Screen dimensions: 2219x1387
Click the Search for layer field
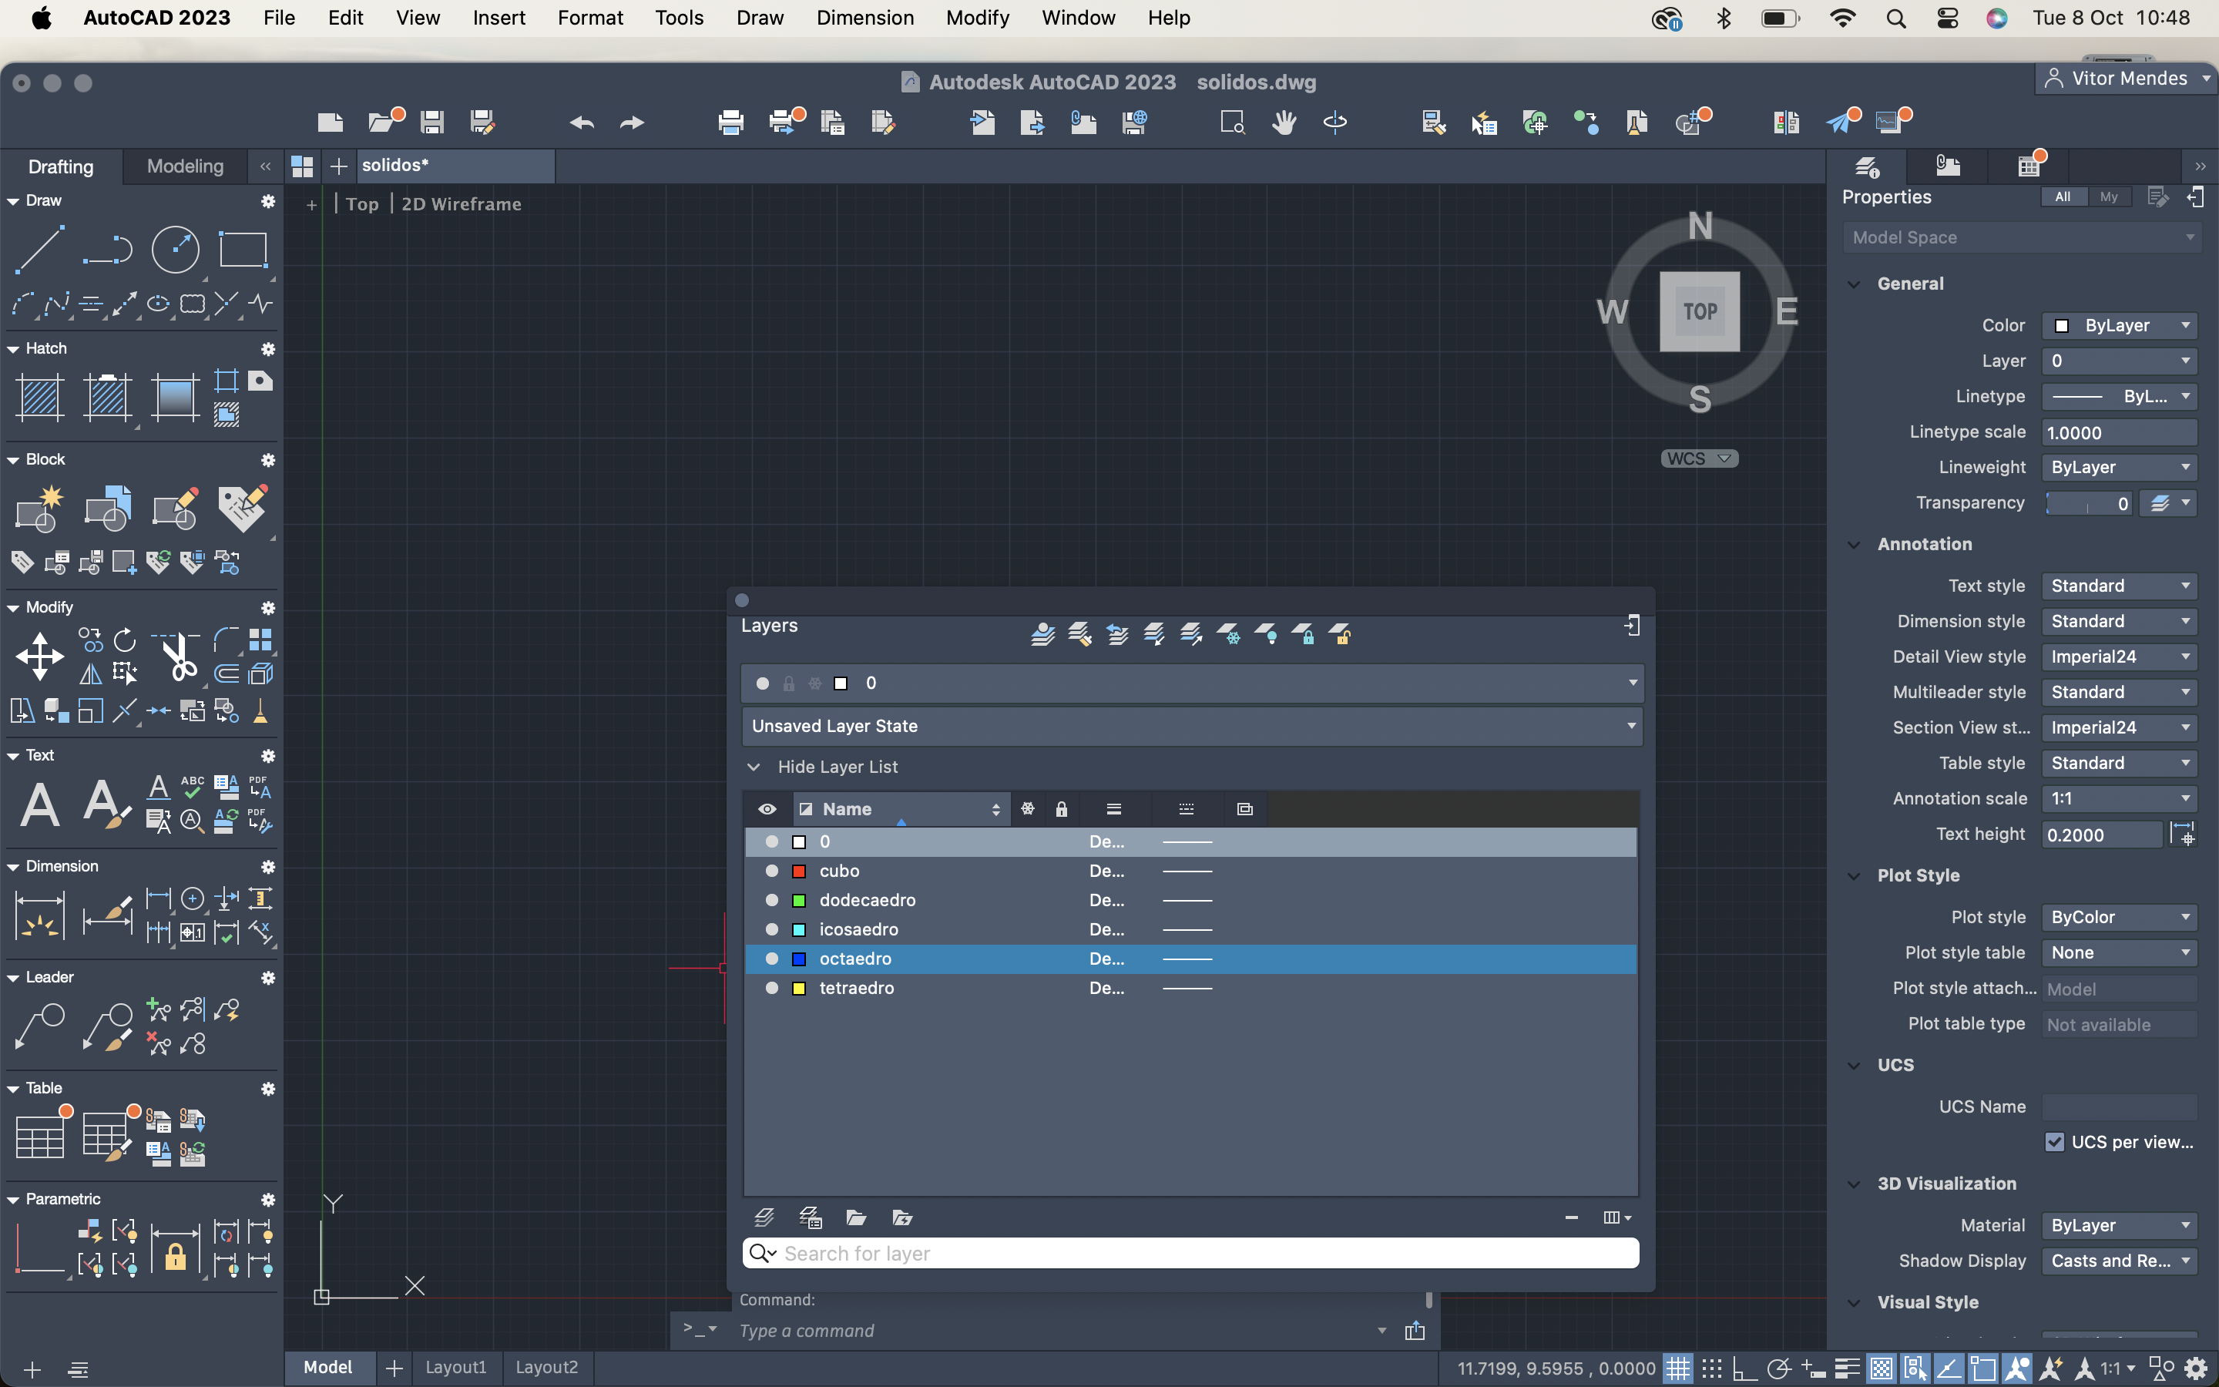click(x=1190, y=1253)
